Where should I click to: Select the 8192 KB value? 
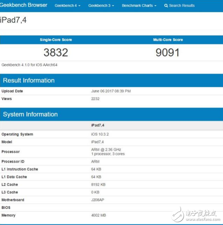pyautogui.click(x=98, y=185)
